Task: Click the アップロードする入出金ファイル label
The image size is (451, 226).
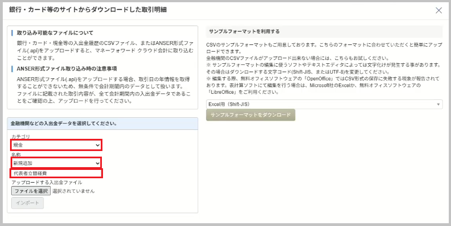Action: [x=47, y=182]
